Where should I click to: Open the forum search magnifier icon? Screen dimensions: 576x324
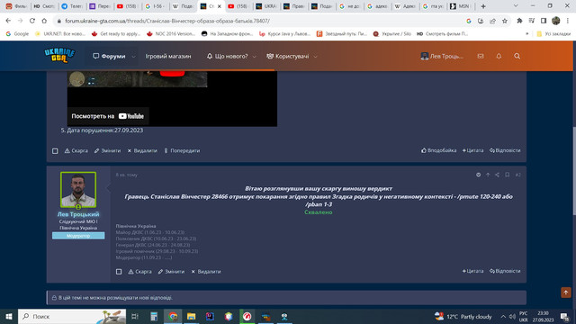[517, 56]
